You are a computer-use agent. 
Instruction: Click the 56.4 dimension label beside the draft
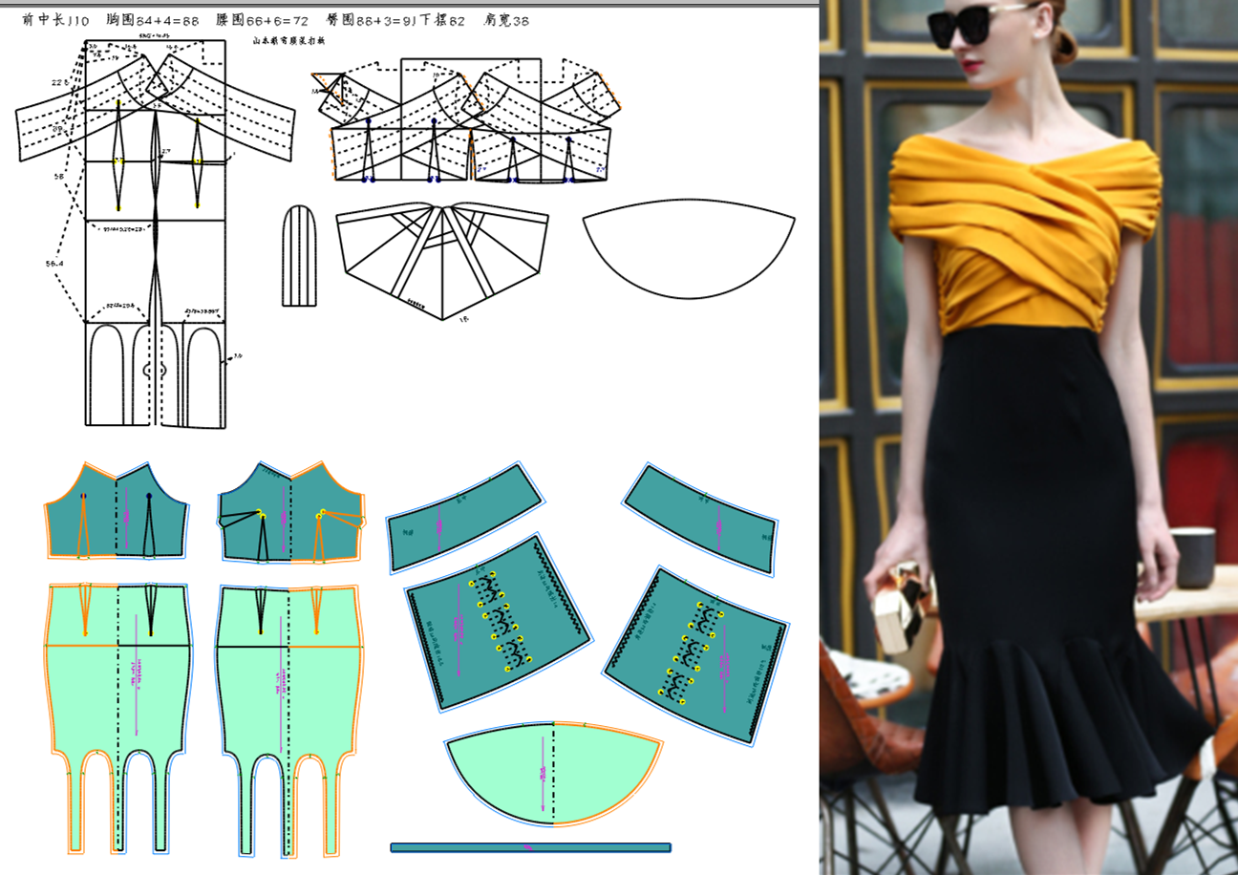click(55, 264)
